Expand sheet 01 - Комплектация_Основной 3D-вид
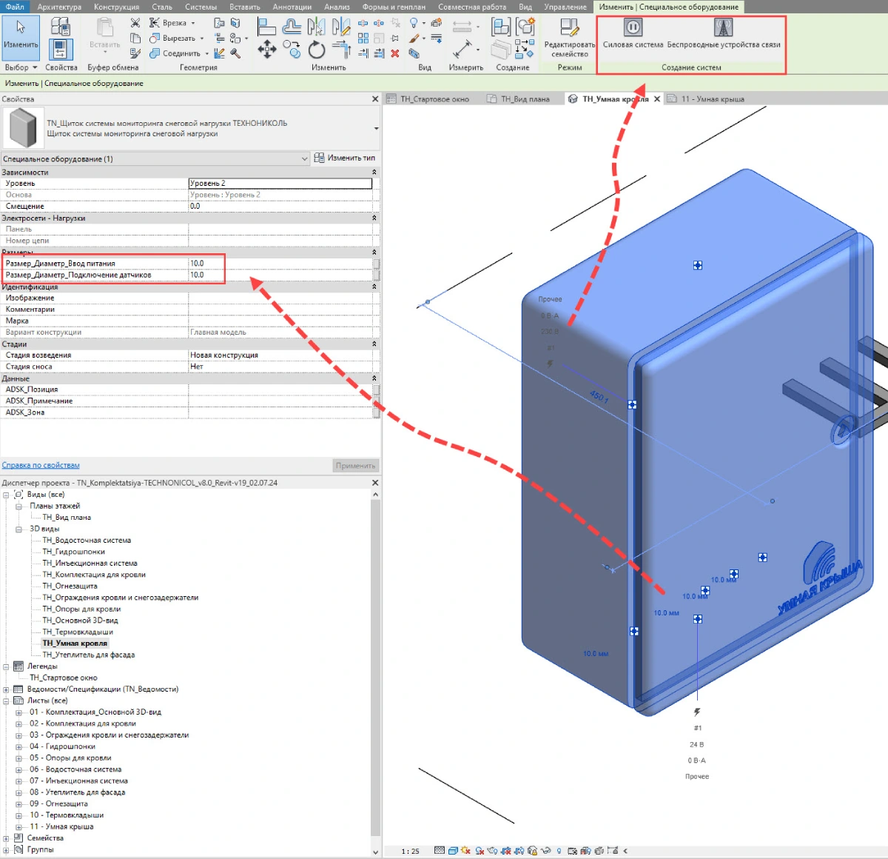The height and width of the screenshot is (859, 888). coord(19,712)
